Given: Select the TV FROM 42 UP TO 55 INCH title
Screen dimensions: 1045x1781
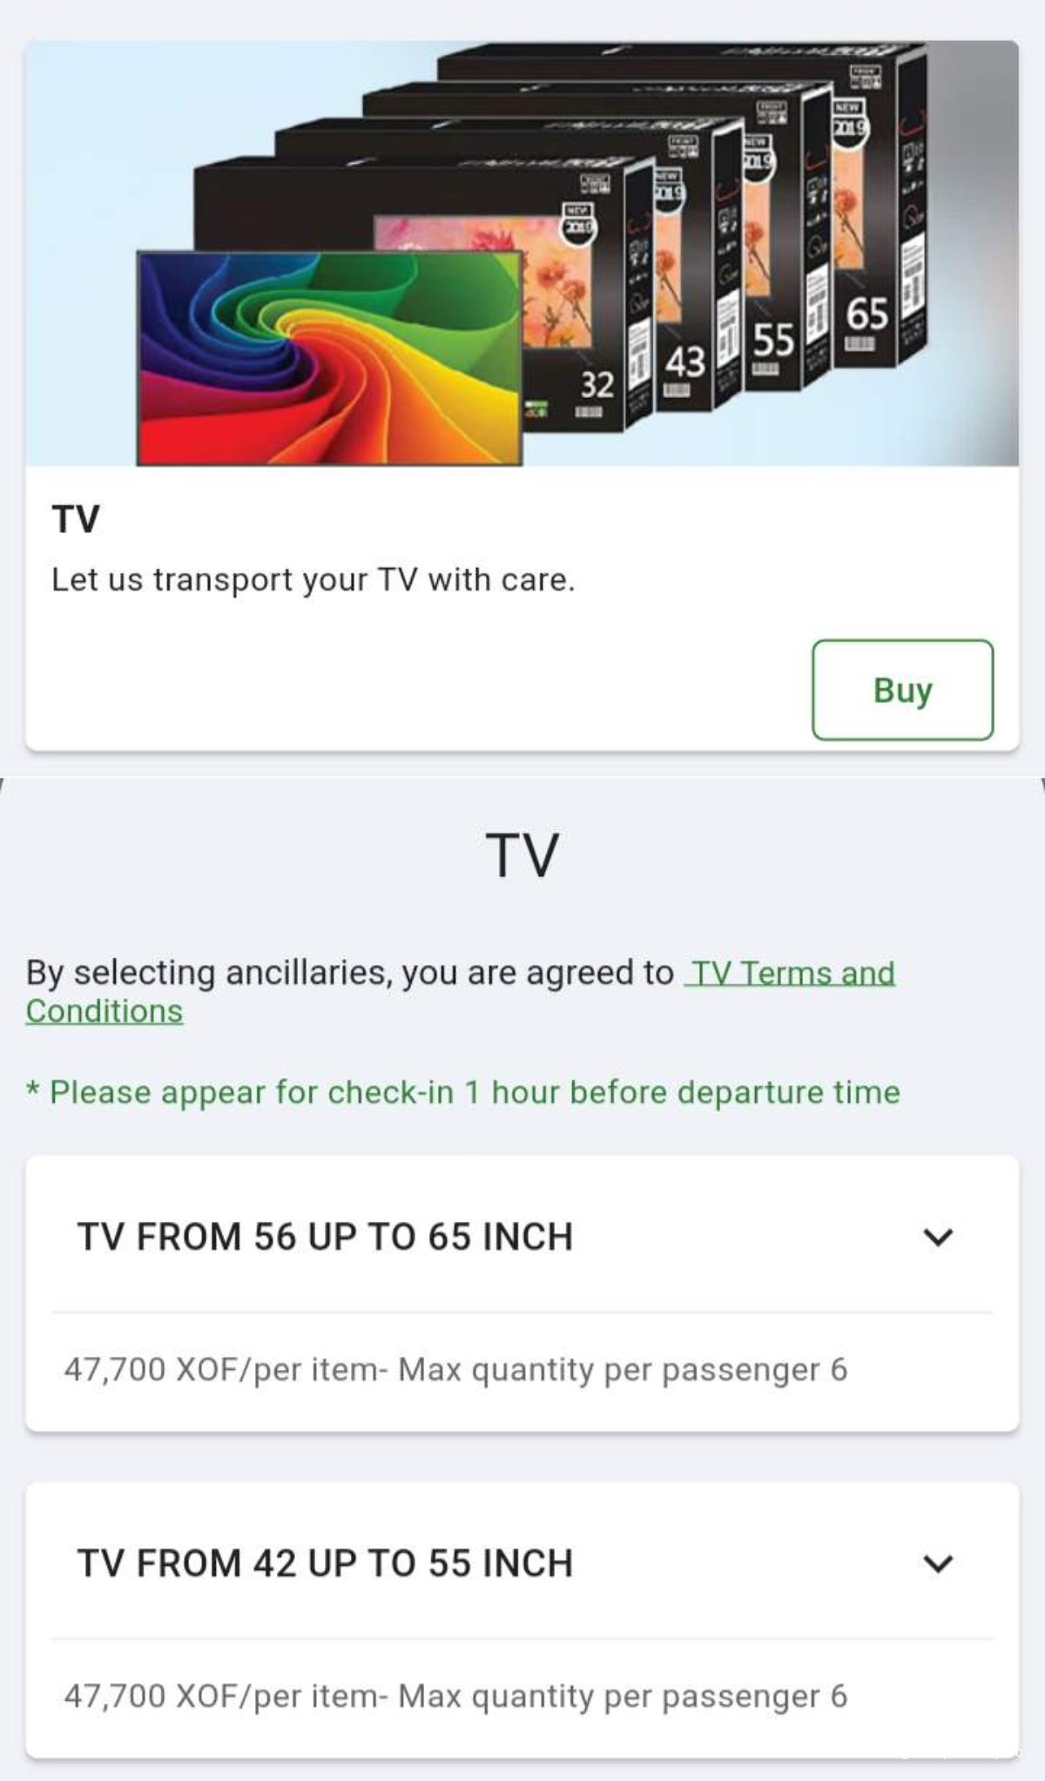Looking at the screenshot, I should pos(325,1563).
